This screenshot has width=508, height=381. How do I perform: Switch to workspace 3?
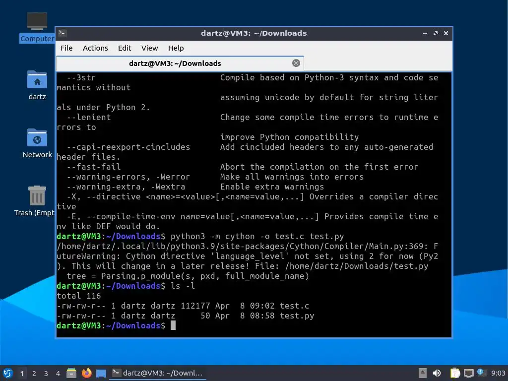coord(46,374)
